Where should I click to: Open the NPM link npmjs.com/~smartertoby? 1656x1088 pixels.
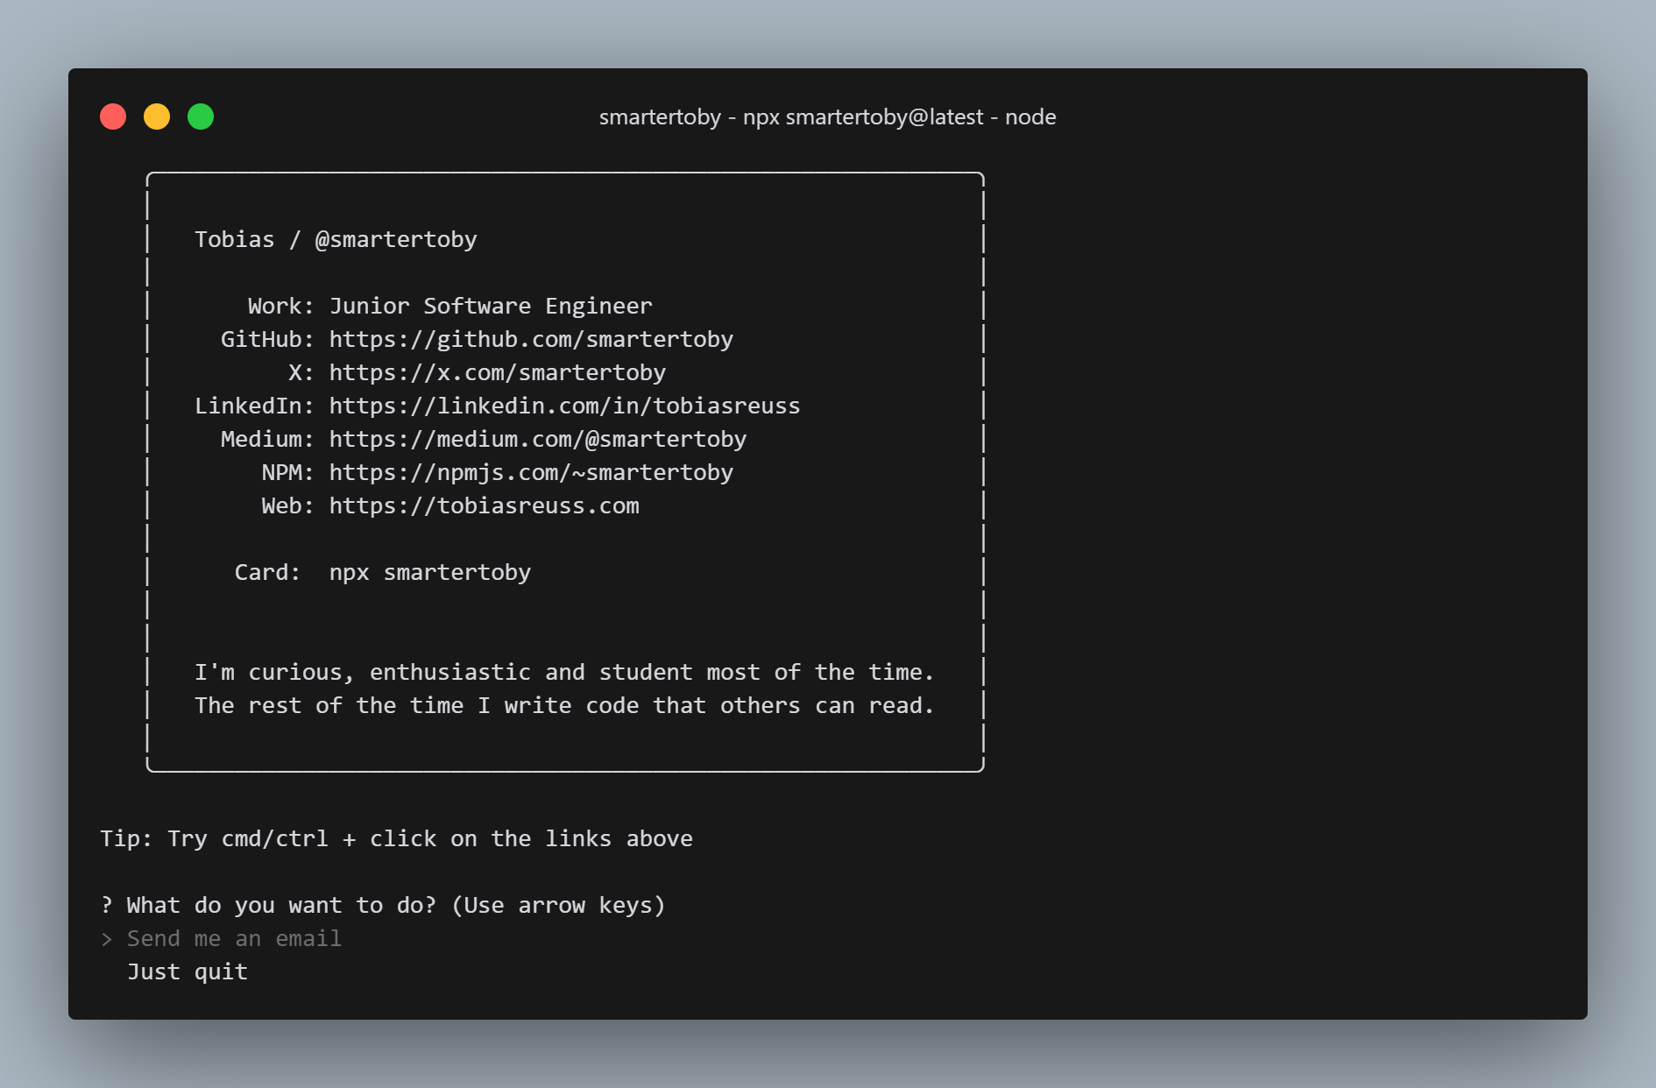[531, 473]
